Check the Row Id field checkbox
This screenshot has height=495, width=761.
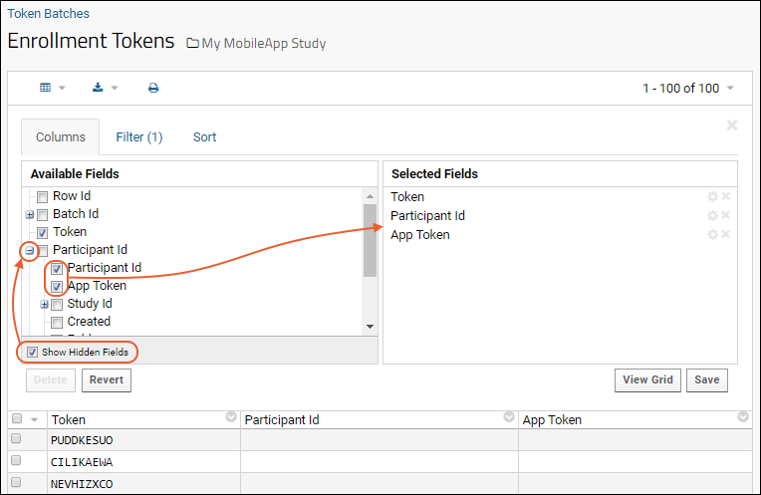coord(42,196)
